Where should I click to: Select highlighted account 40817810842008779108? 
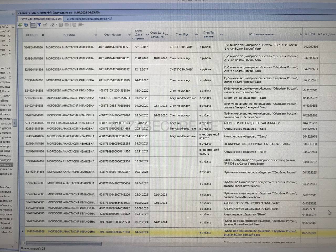click(x=114, y=232)
